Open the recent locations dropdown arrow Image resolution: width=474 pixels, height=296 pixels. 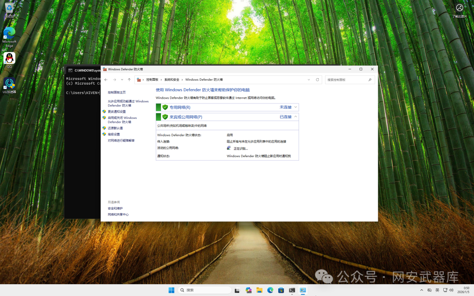pyautogui.click(x=122, y=80)
